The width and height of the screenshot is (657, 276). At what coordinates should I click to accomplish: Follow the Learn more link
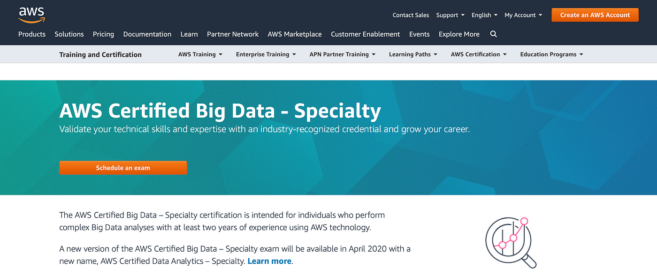[x=269, y=261]
